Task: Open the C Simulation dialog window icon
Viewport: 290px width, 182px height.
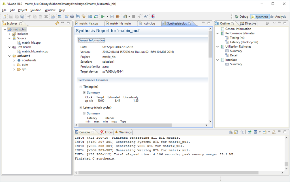Action: (96, 16)
